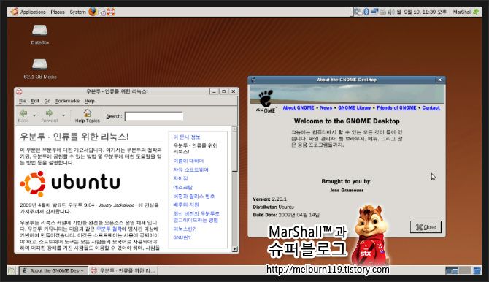The width and height of the screenshot is (489, 282).
Task: Open the 'GNU란?' sidebar link
Action: tap(182, 237)
